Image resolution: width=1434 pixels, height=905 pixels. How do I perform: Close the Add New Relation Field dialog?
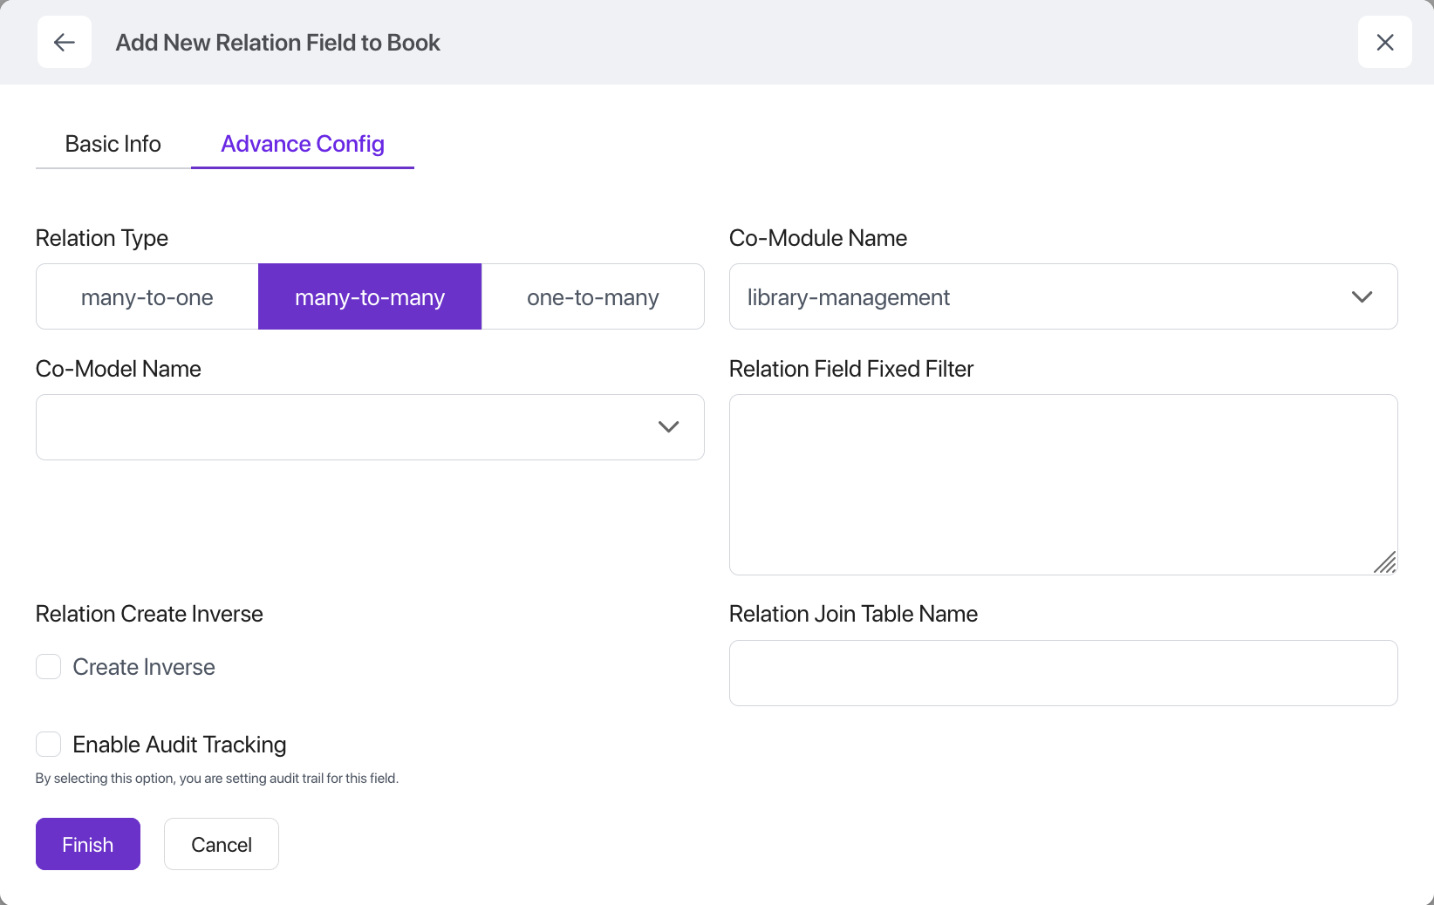point(1384,42)
